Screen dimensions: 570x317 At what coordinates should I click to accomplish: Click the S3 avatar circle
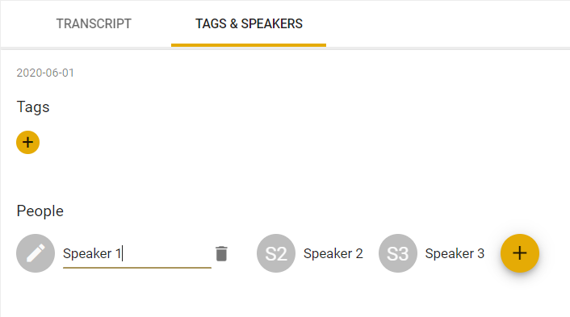398,253
